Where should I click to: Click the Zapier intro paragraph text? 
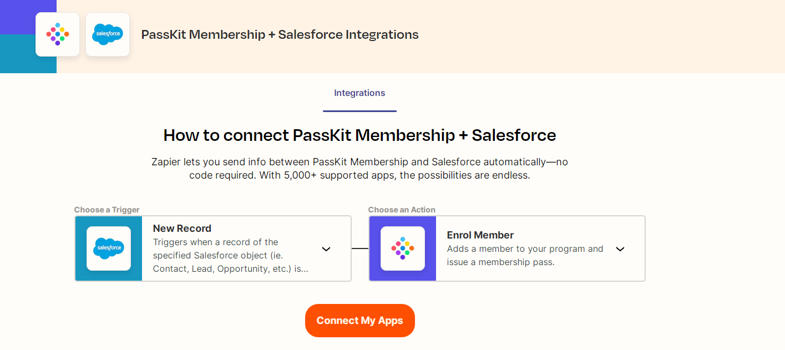(359, 169)
